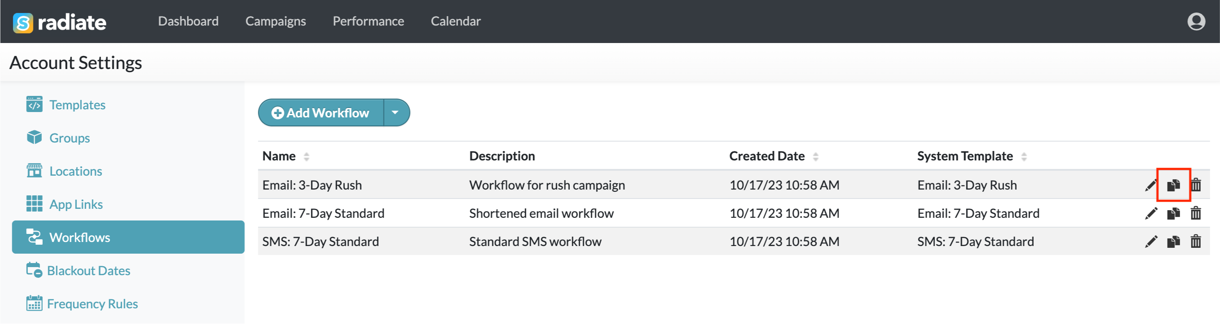
Task: Trash the SMS: 7-Day Standard workflow
Action: (1195, 242)
